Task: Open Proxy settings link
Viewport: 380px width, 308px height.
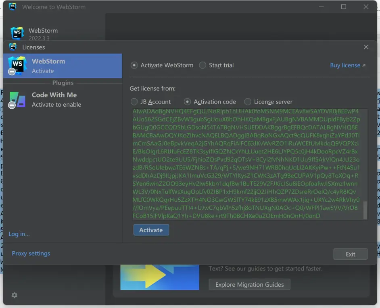Action: point(31,253)
